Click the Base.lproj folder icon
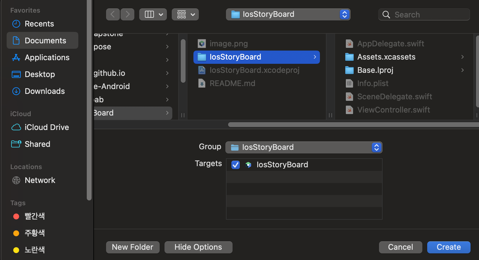 [x=349, y=70]
